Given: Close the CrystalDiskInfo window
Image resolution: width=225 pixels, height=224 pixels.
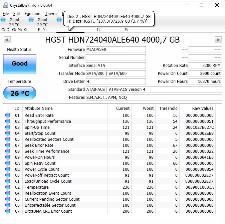Looking at the screenshot, I should (217, 5).
